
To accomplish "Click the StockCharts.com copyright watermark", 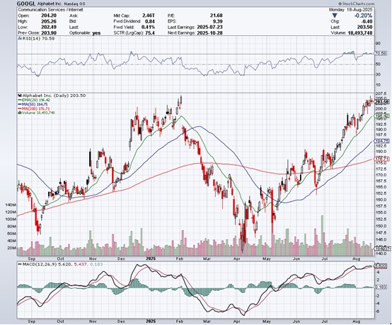I will click(357, 4).
